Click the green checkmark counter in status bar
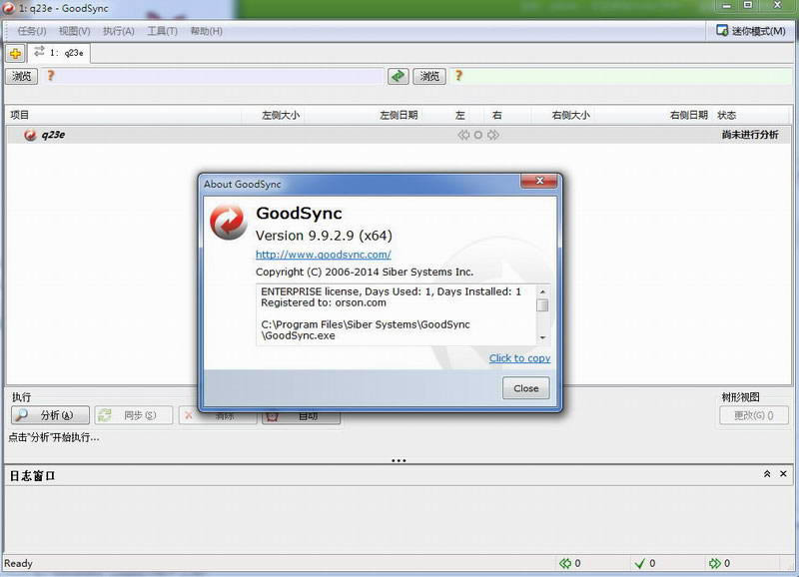 click(x=639, y=563)
